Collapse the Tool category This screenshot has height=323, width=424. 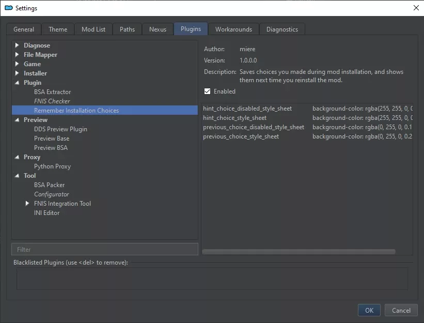click(x=17, y=176)
